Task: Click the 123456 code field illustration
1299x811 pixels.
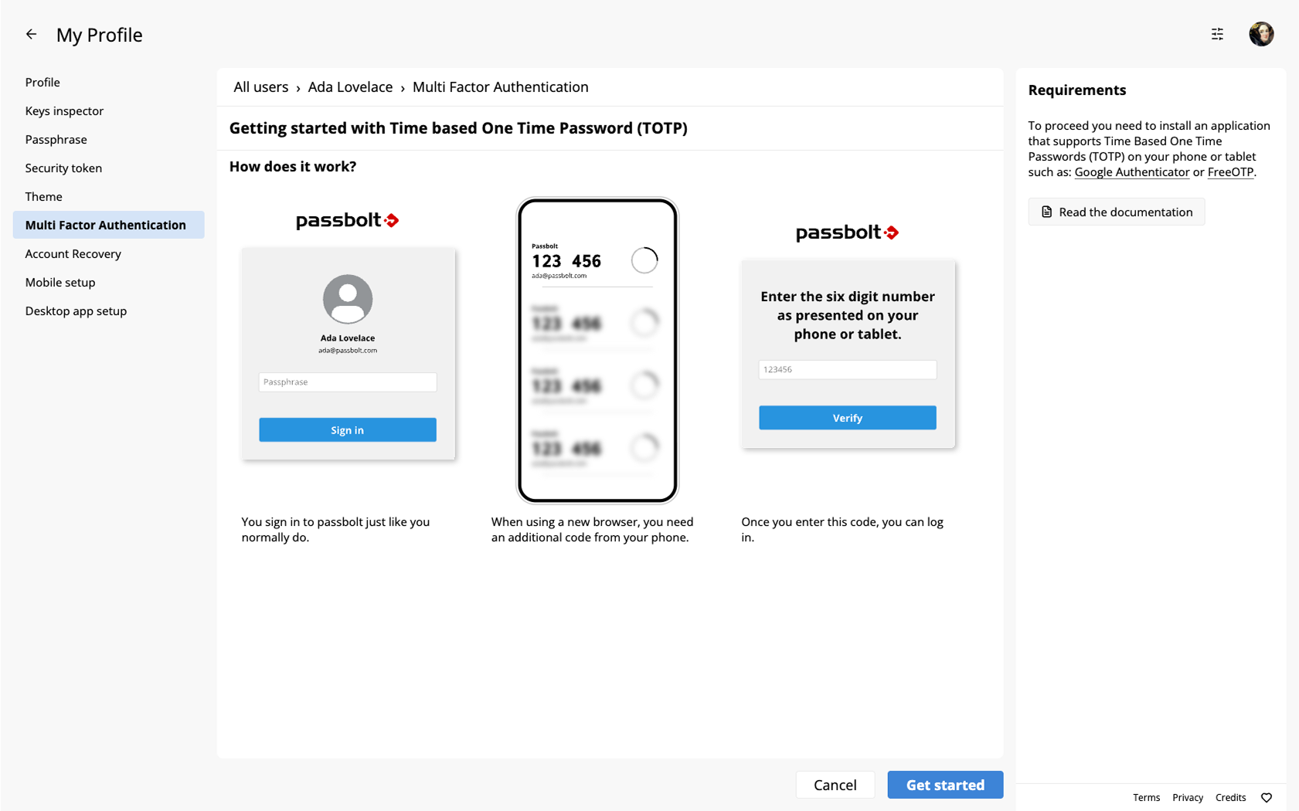Action: pyautogui.click(x=848, y=369)
